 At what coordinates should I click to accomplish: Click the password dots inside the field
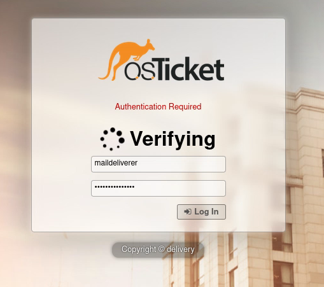point(115,187)
